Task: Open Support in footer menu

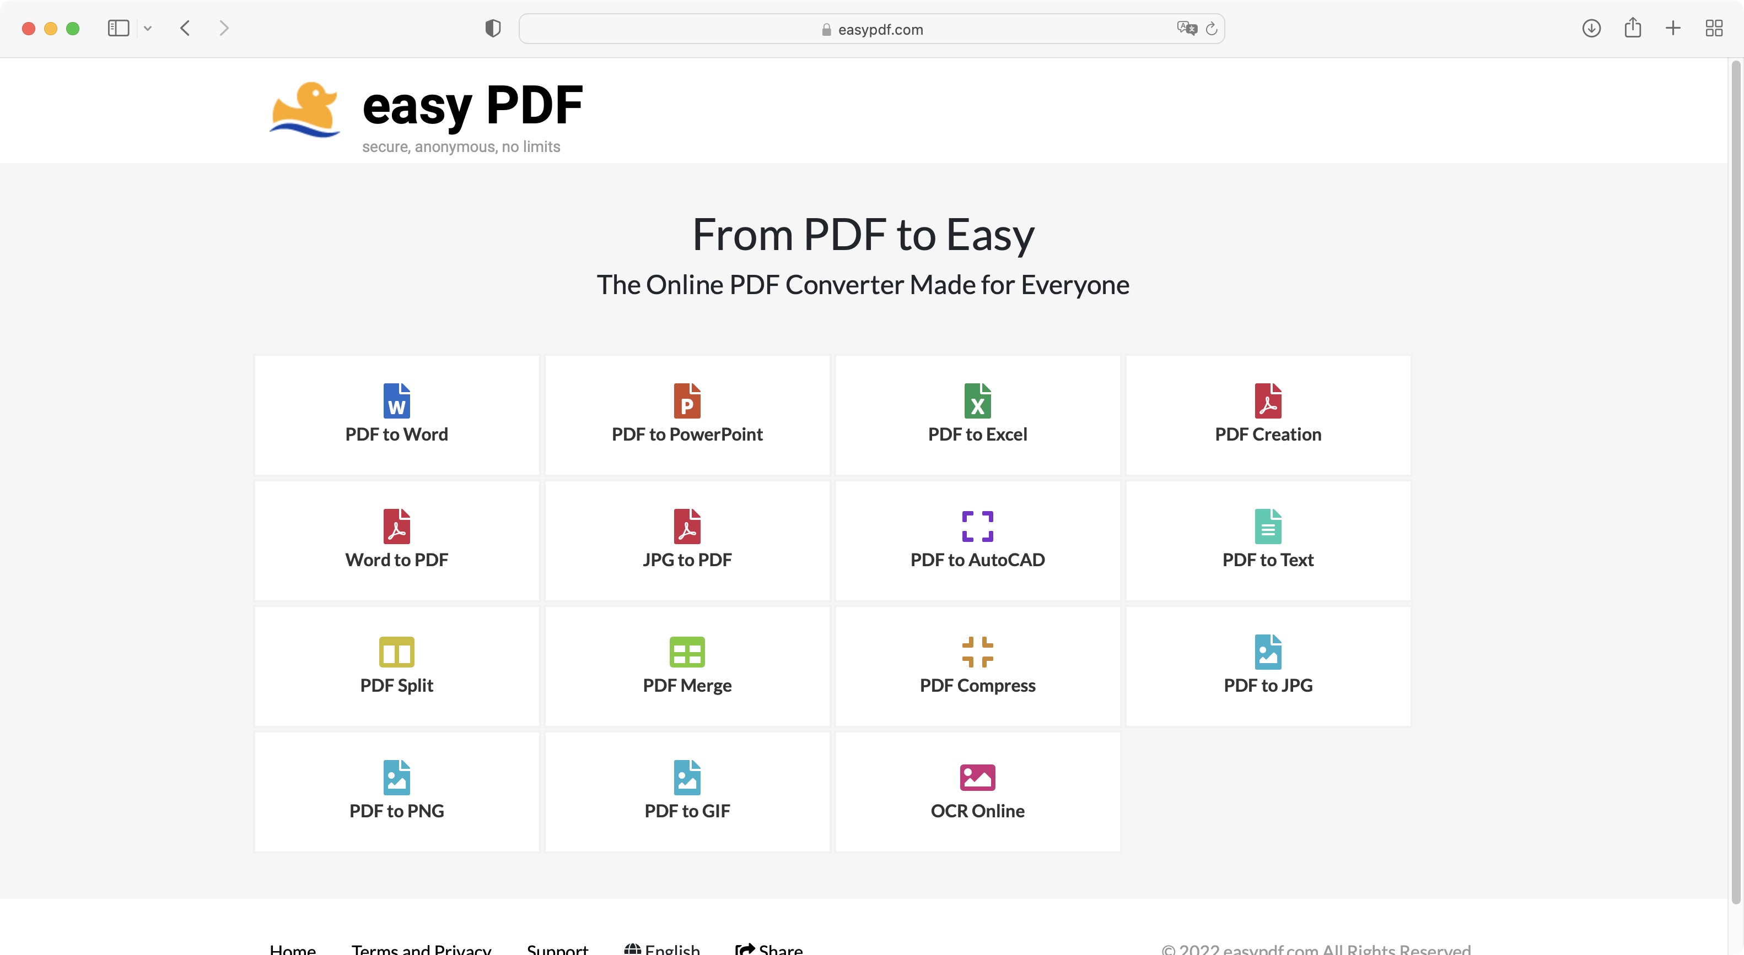Action: pos(557,948)
